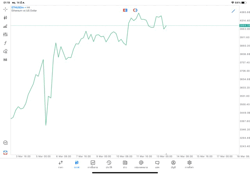Select the Chart tab in bottom bar
The width and height of the screenshot is (250, 175).
click(x=77, y=164)
